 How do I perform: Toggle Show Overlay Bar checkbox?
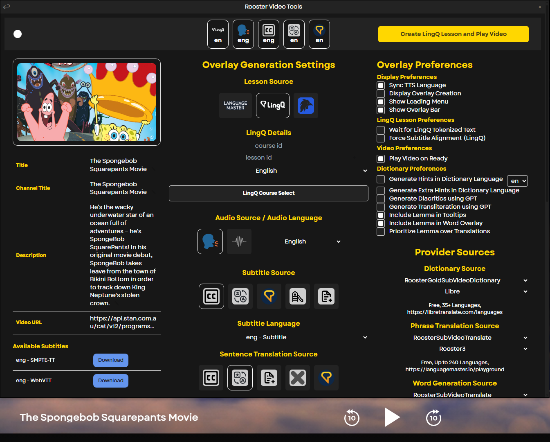[x=381, y=110]
